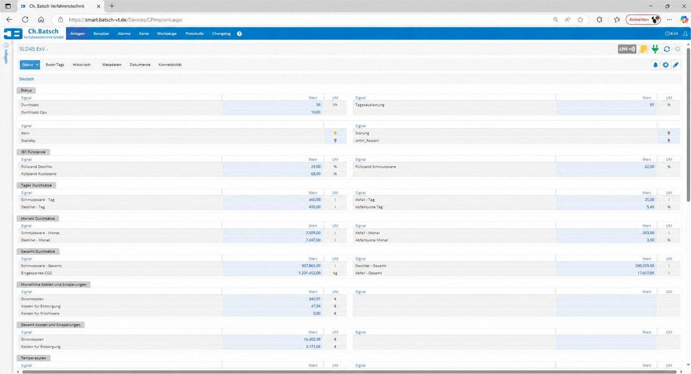Open the yellow database icon
691x374 pixels.
(643, 49)
